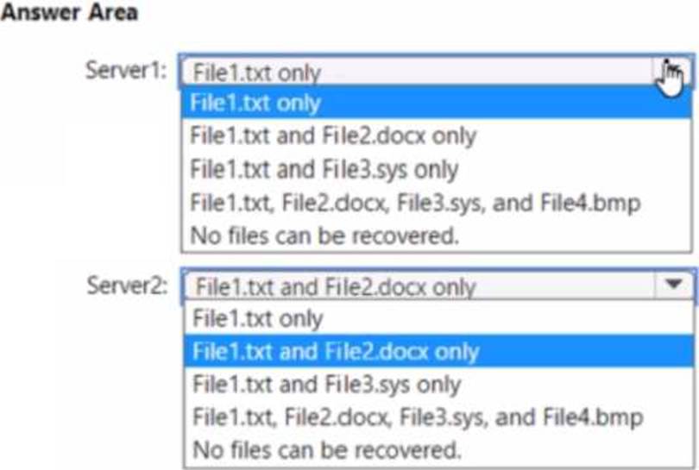Viewport: 699px width, 470px height.
Task: Choose 'File1.txt and File3.sys only' for Server2
Action: [x=439, y=384]
